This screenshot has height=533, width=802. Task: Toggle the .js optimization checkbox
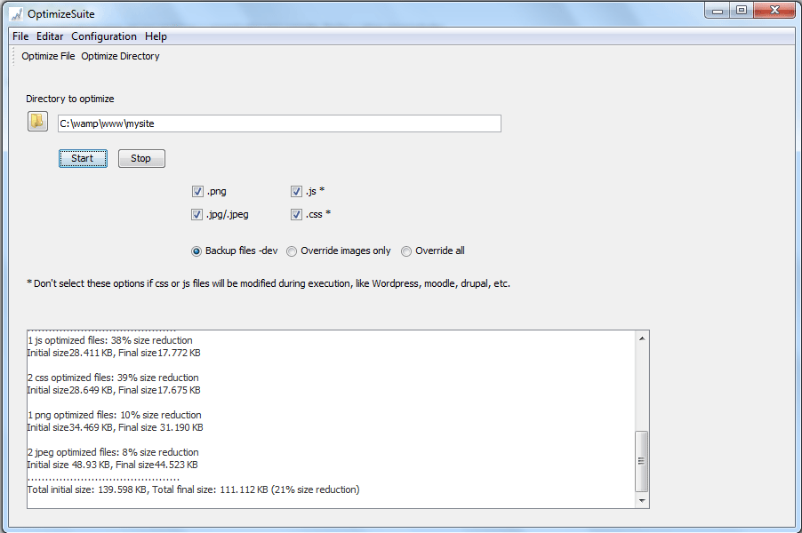(x=296, y=191)
